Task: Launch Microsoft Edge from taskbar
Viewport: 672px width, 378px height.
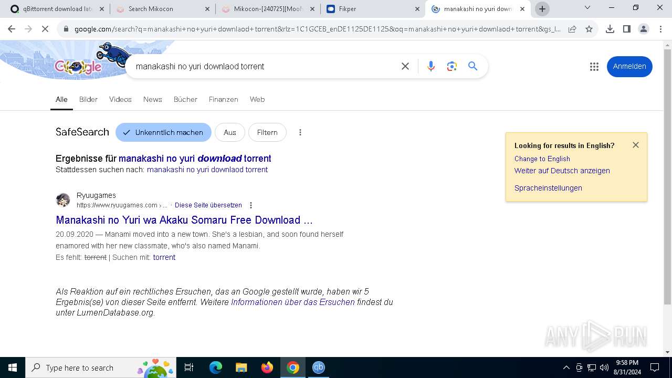Action: tap(216, 367)
